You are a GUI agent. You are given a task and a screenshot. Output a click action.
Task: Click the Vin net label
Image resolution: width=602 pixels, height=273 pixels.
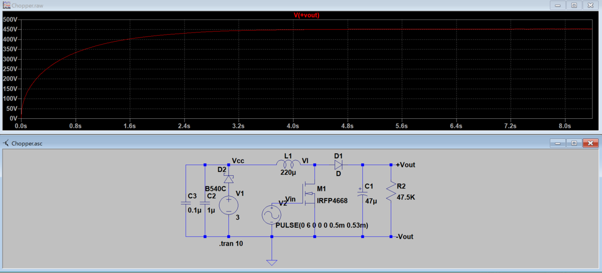coord(290,199)
